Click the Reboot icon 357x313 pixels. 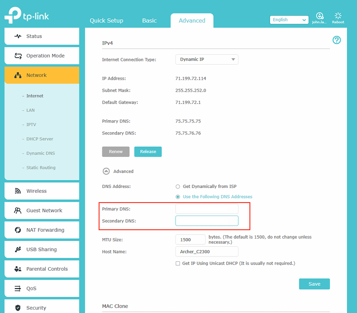(x=338, y=16)
